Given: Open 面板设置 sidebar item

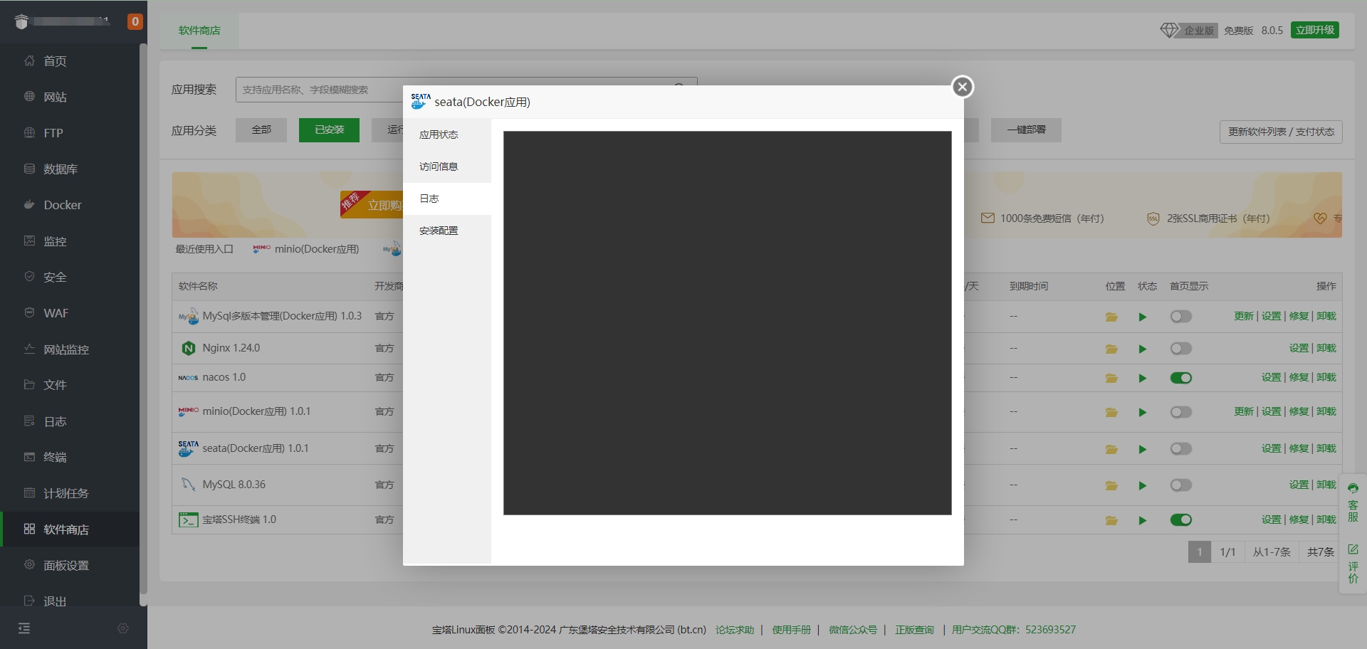Looking at the screenshot, I should [x=70, y=565].
